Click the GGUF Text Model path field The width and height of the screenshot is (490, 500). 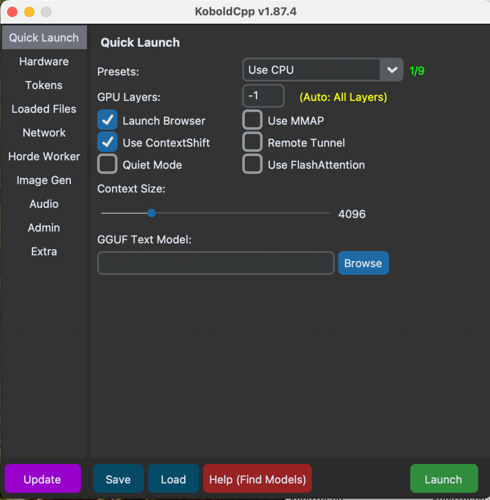click(216, 263)
